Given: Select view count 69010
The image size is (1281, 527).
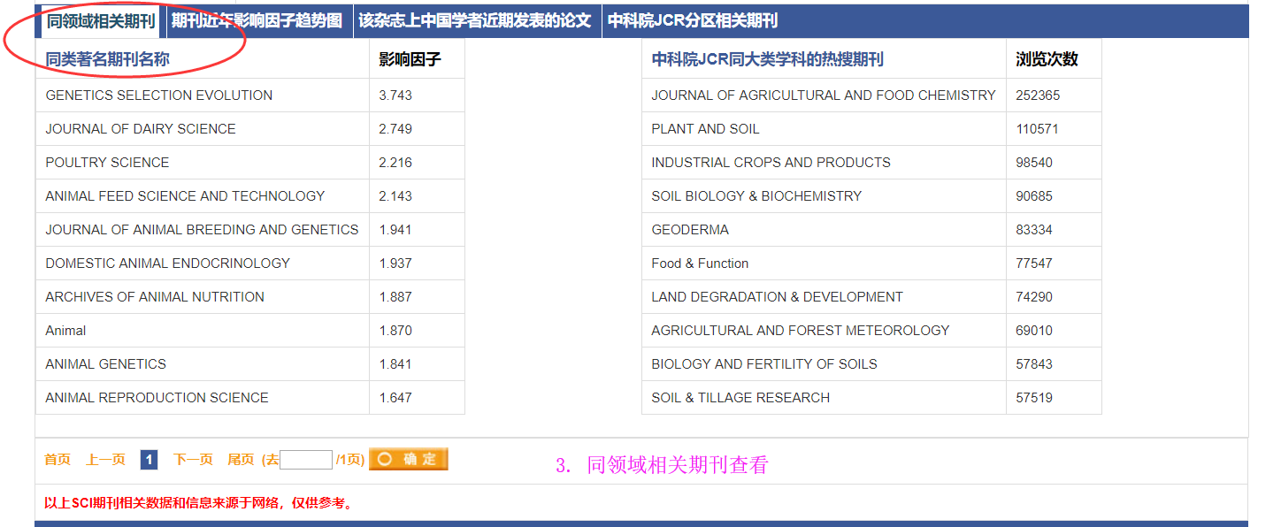Looking at the screenshot, I should 1034,331.
